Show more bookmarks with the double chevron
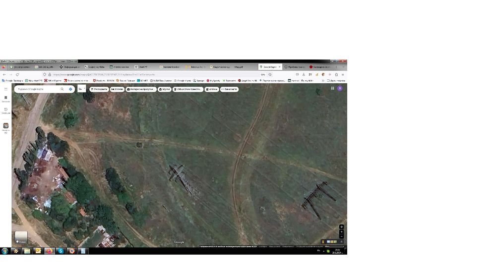 coord(323,81)
